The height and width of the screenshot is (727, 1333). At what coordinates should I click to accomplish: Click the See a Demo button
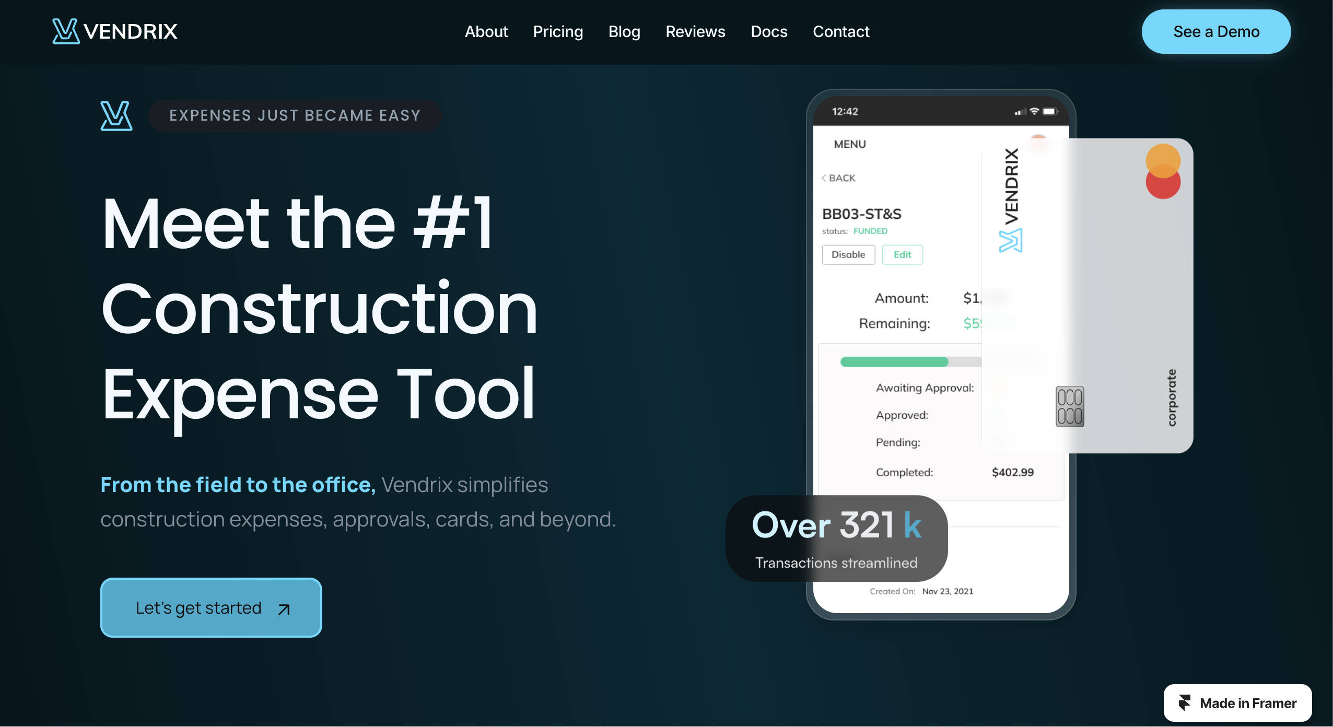pos(1216,31)
